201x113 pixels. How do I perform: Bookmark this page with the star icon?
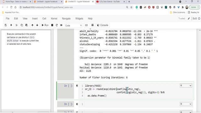131,7
